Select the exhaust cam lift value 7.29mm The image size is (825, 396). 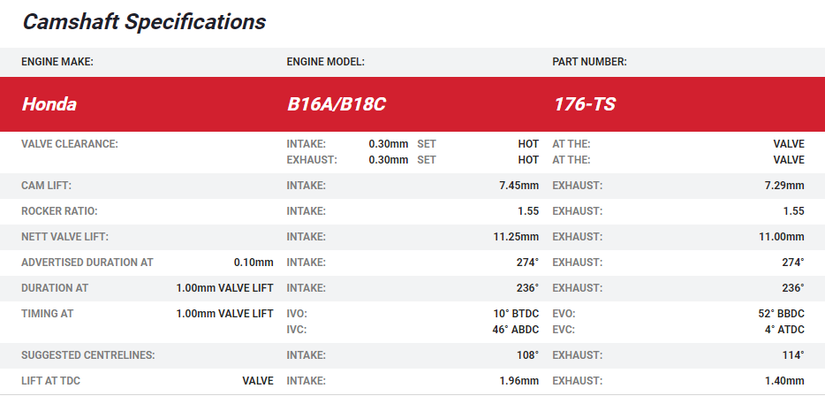point(783,186)
